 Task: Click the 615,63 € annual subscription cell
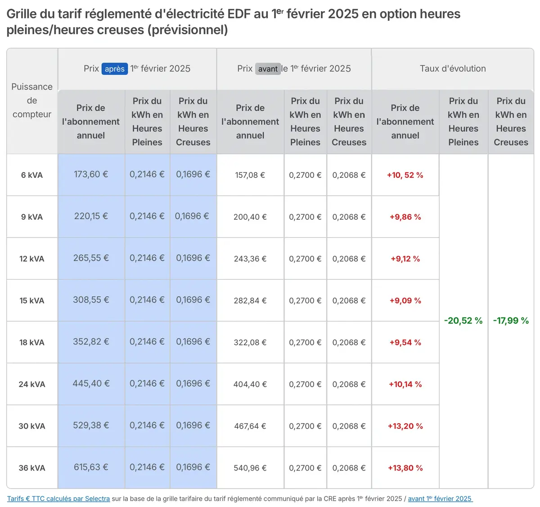pyautogui.click(x=91, y=467)
